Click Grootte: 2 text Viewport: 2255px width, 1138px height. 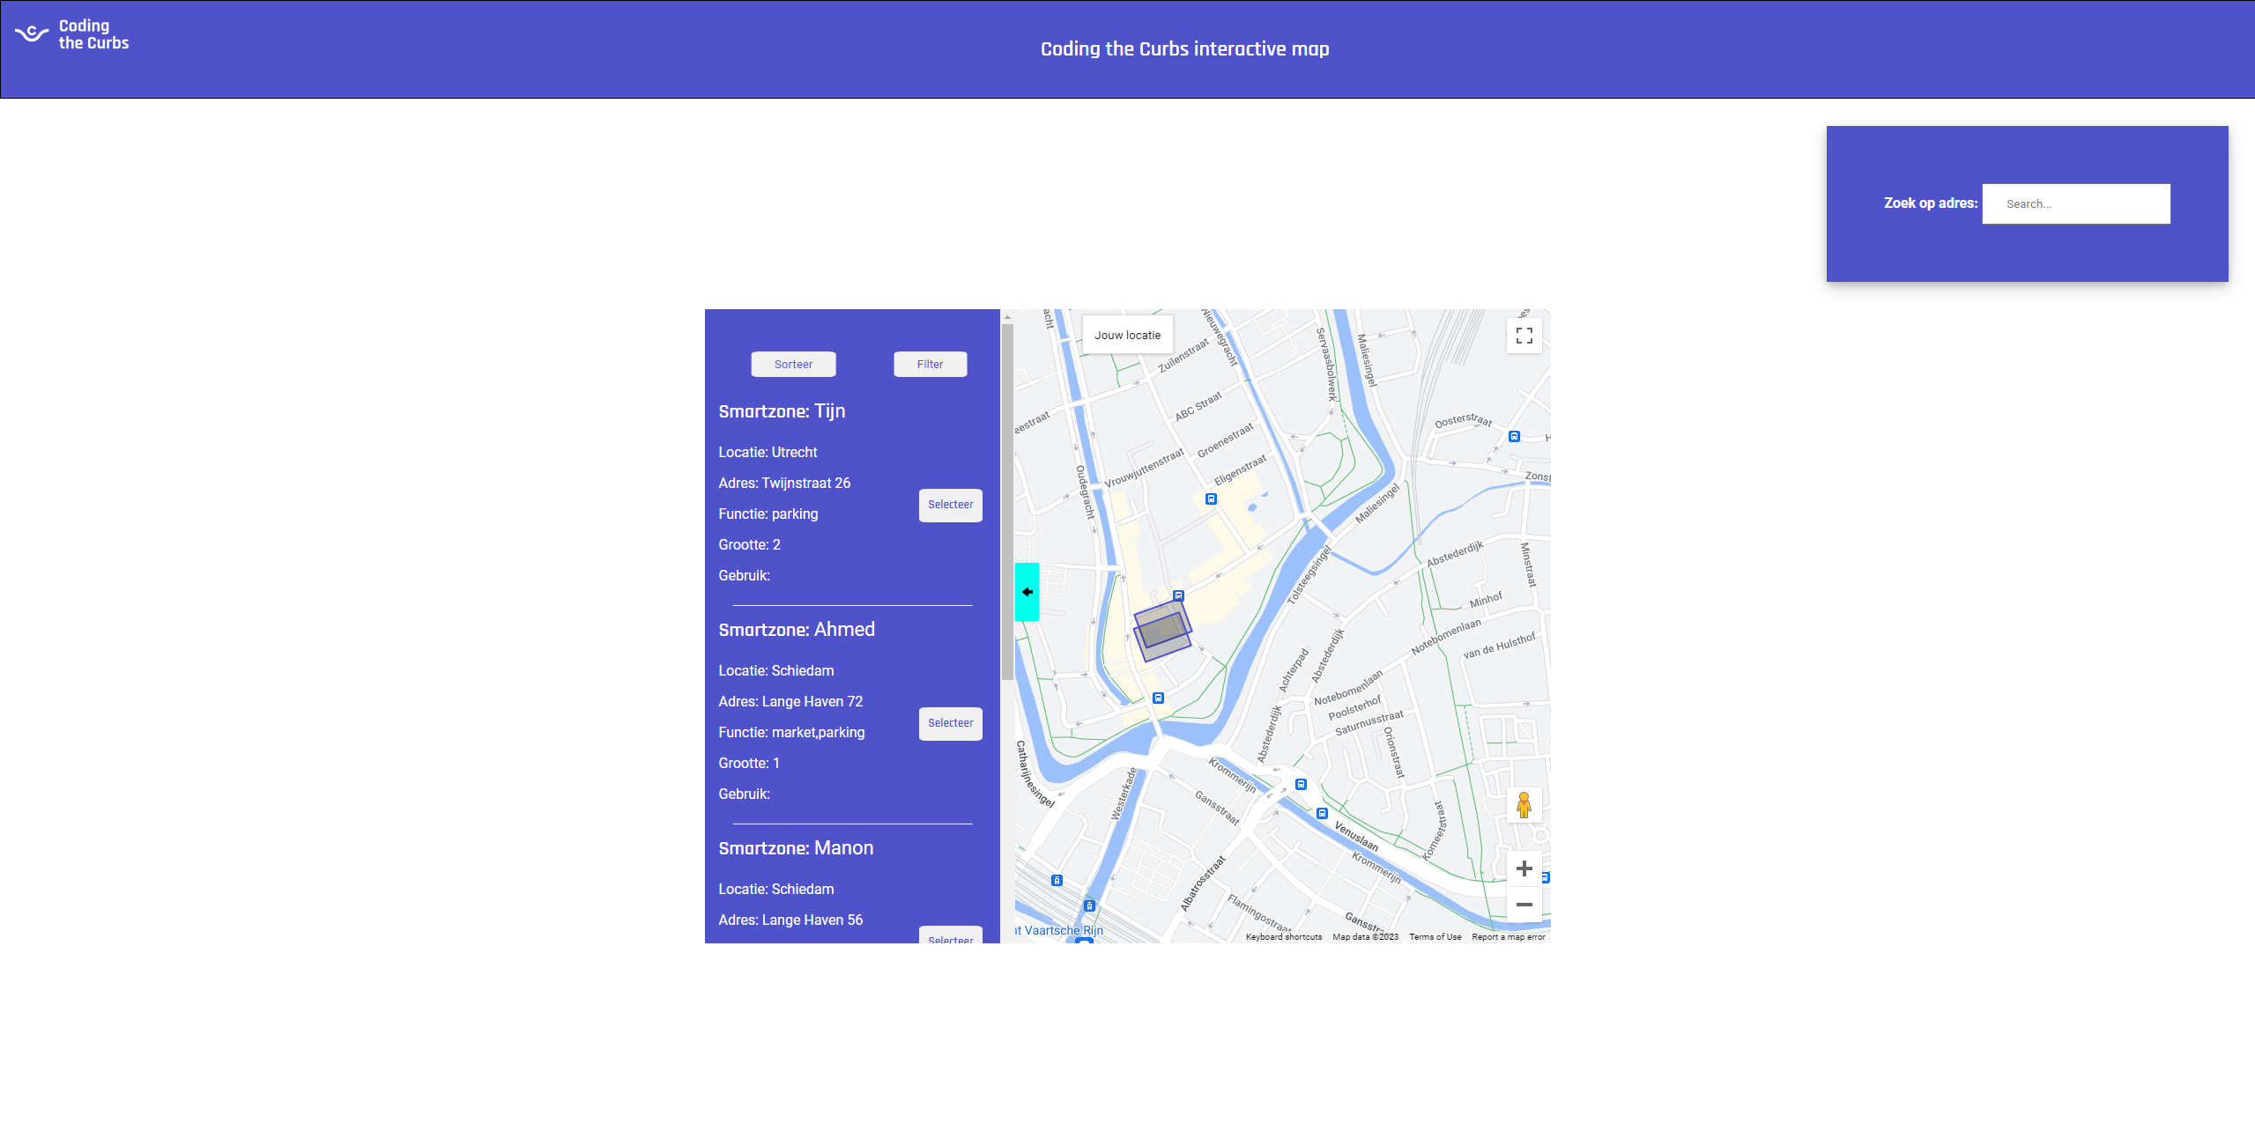pos(749,545)
